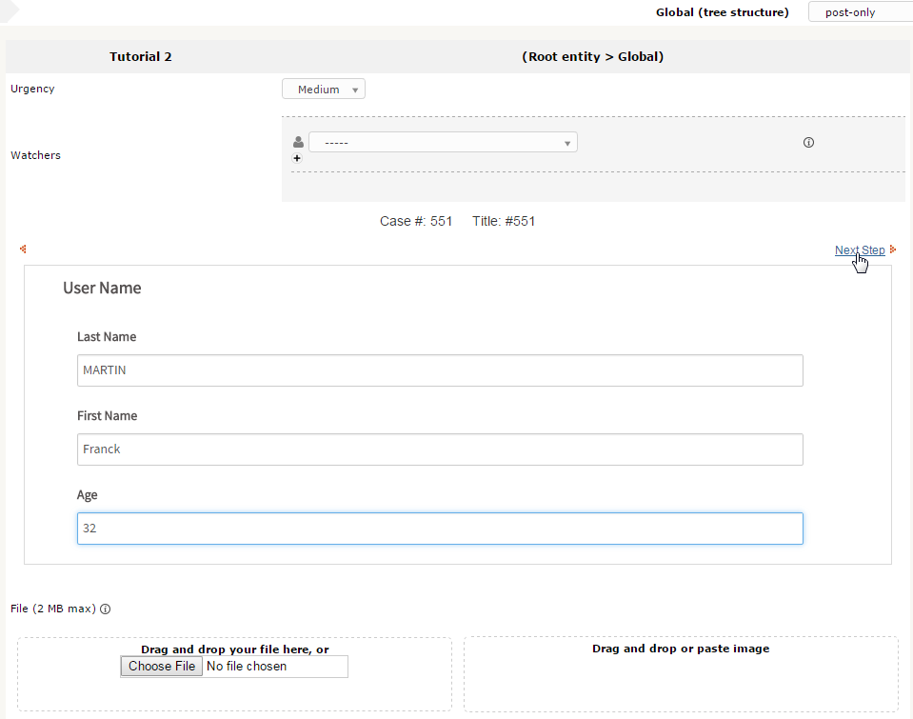The image size is (913, 719).
Task: Click the info icon beside File (2 MB max)
Action: [x=106, y=609]
